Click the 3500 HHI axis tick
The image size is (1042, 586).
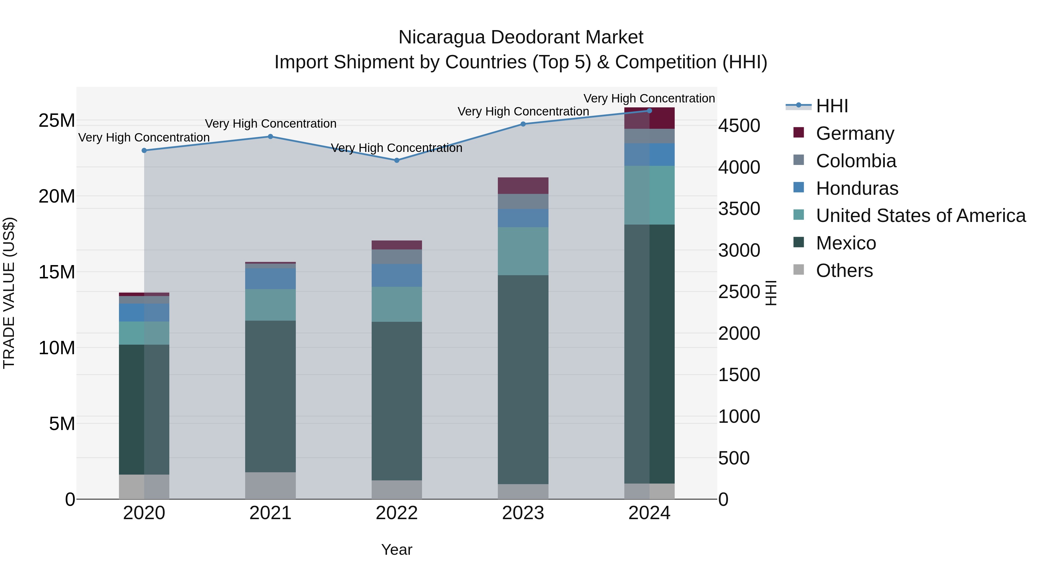click(739, 209)
